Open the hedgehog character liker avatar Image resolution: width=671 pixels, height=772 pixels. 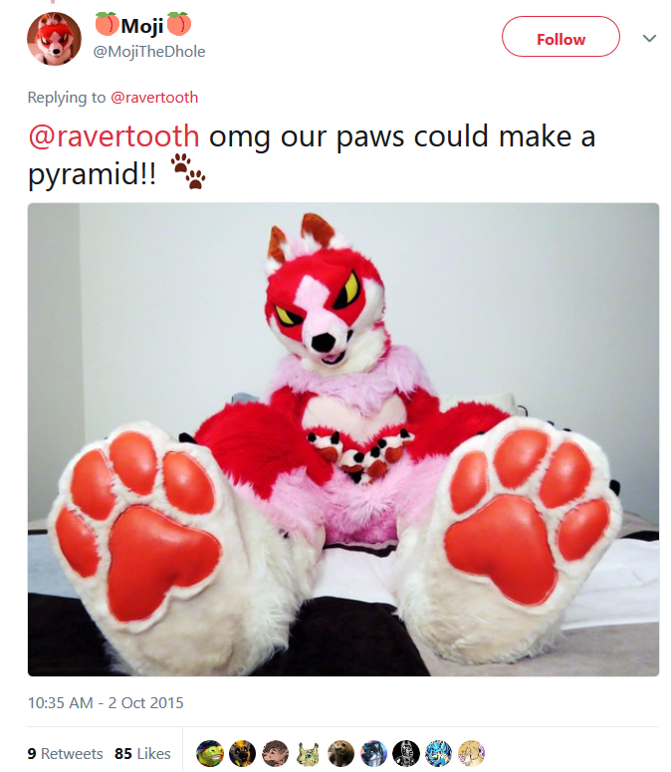point(276,753)
